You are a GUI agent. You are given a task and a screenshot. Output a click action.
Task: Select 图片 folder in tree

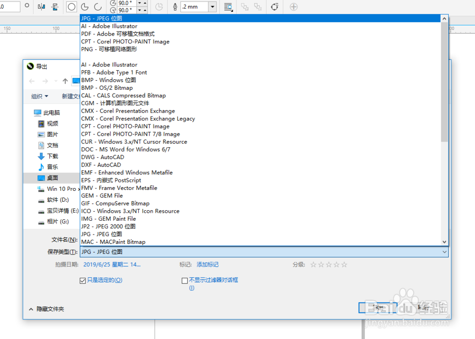click(48, 134)
